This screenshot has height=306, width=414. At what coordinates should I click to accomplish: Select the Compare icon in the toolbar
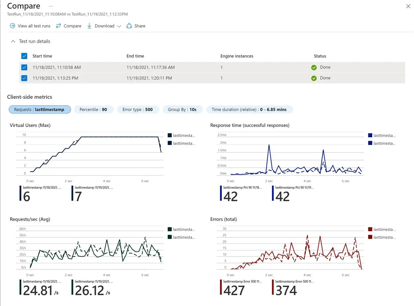tap(59, 26)
